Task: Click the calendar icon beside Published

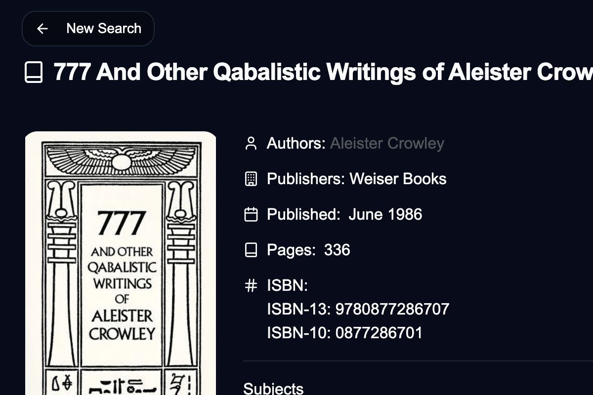Action: 251,215
